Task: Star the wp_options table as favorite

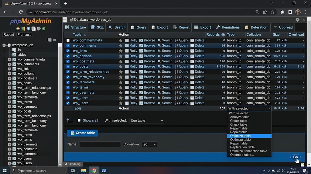Action: coord(121,56)
